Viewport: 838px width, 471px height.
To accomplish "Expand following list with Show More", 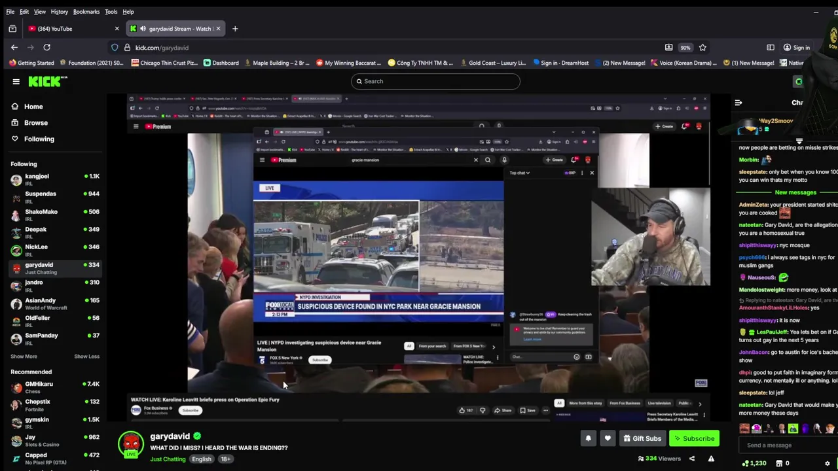I will click(24, 357).
